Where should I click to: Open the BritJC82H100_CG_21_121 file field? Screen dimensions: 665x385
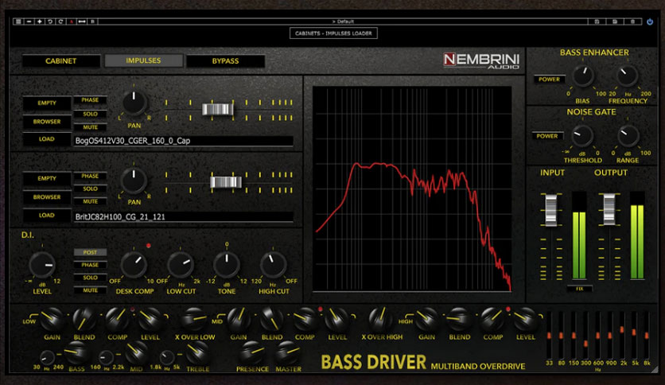(x=183, y=216)
